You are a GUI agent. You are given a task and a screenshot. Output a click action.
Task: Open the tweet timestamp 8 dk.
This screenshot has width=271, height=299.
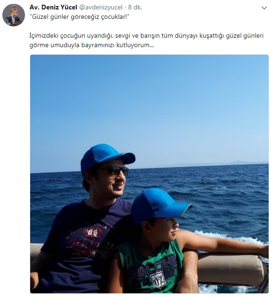[x=135, y=7]
